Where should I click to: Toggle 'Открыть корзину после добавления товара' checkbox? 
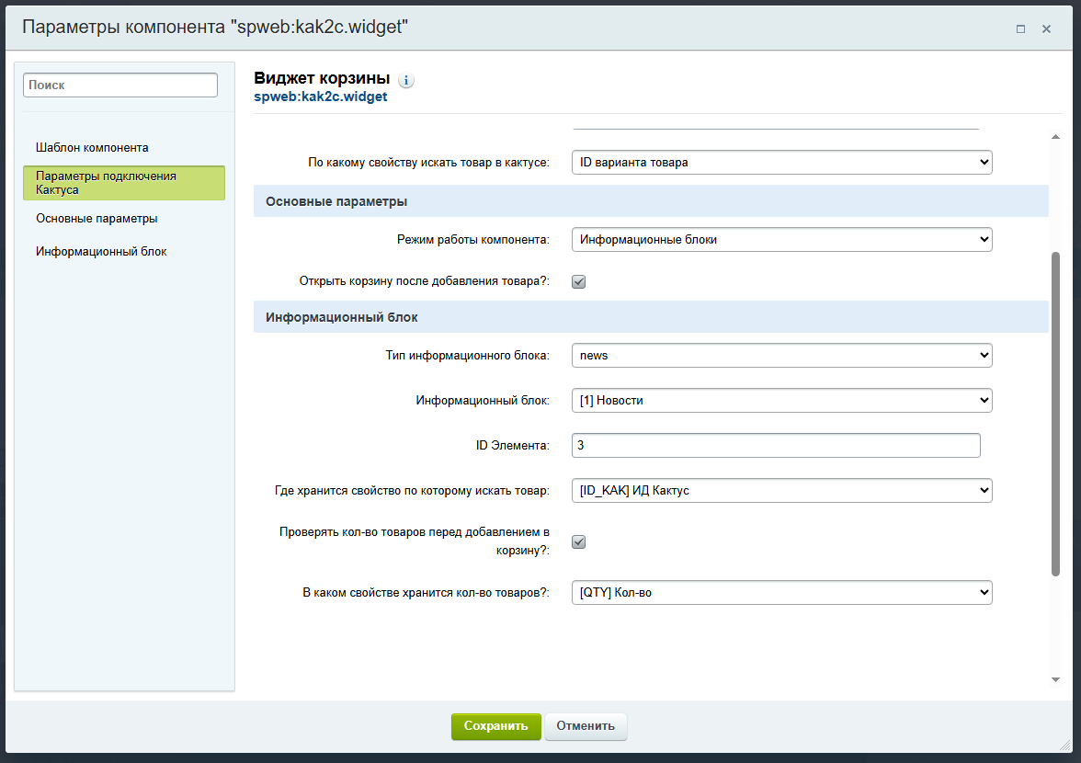click(578, 281)
